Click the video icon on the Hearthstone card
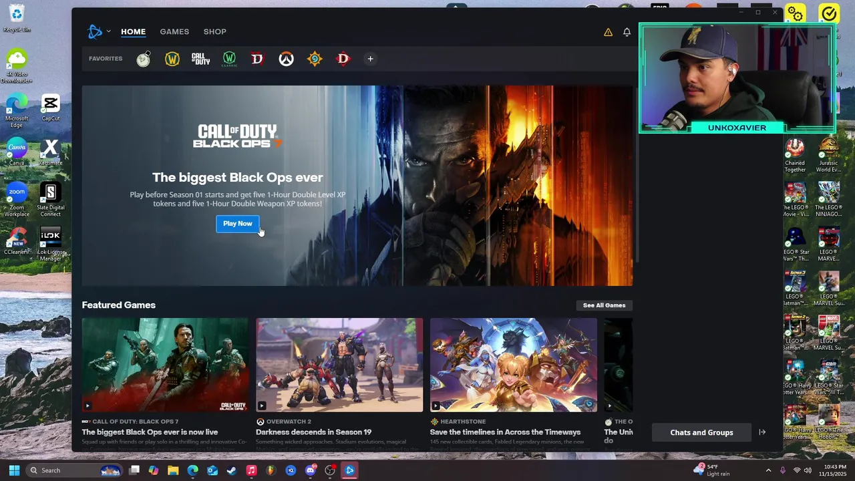This screenshot has height=481, width=855. point(436,406)
